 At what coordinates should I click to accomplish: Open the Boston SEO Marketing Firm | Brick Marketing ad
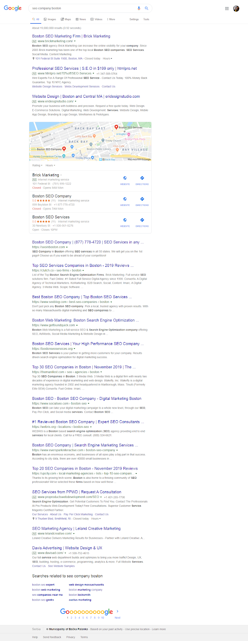[71, 36]
